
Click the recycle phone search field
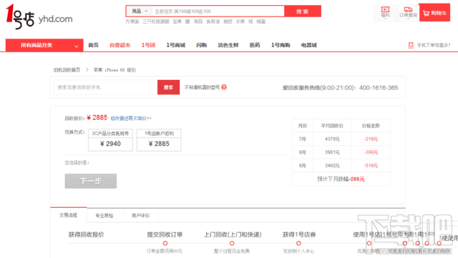point(105,87)
